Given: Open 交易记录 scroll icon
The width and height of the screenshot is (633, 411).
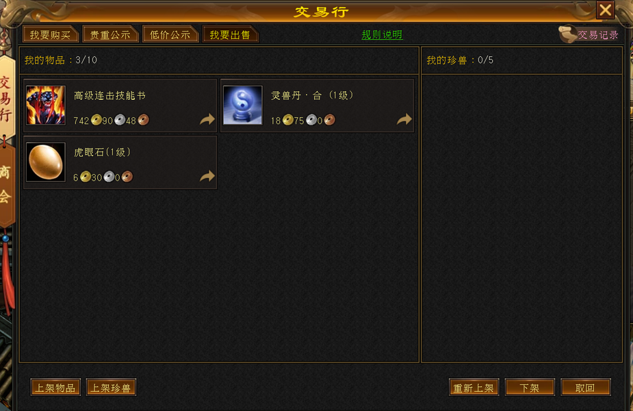Looking at the screenshot, I should point(567,34).
